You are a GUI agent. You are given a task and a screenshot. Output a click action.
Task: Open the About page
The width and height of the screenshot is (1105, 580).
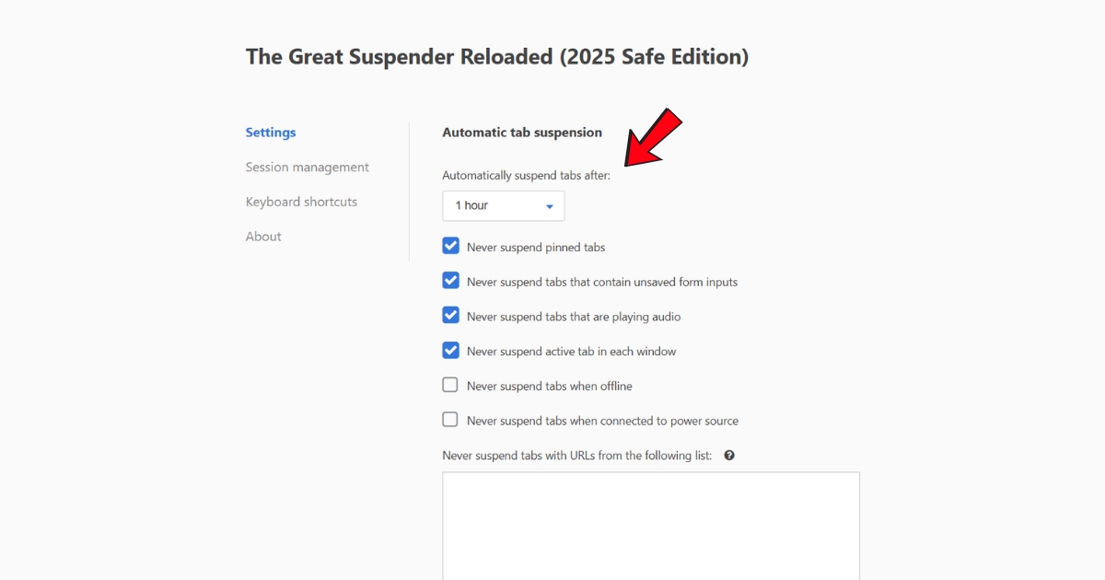click(x=263, y=236)
